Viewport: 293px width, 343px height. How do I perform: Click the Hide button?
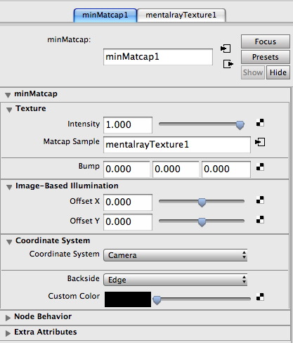(278, 72)
